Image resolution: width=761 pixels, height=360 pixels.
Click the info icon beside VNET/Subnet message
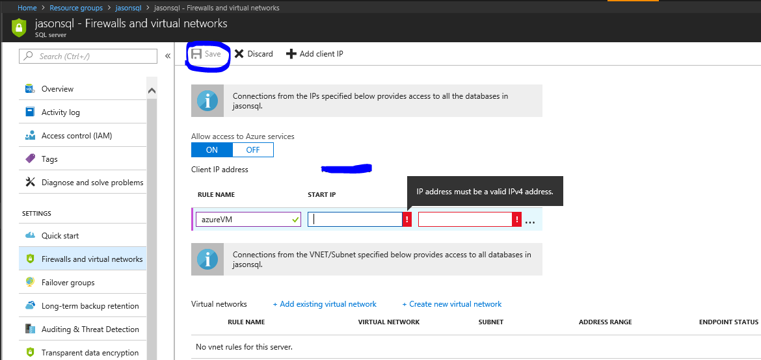click(x=207, y=259)
